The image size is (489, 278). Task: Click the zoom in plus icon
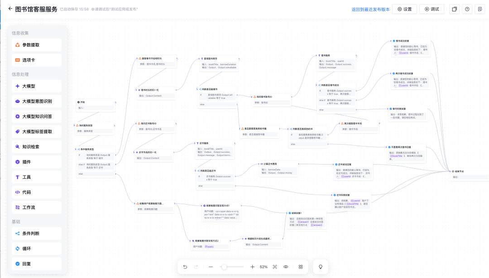(252, 267)
